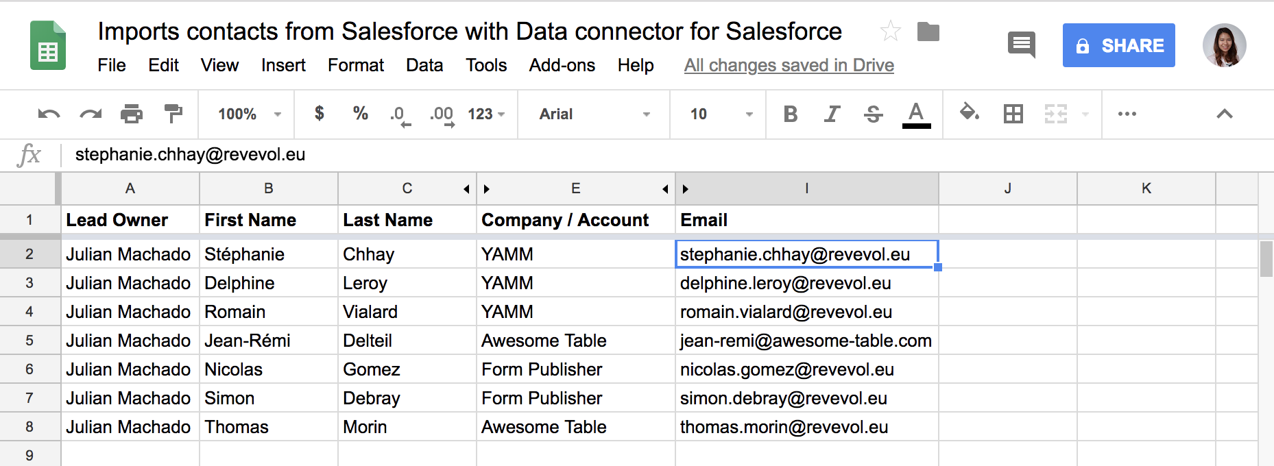Decrease decimal places
This screenshot has height=466, width=1274.
click(x=400, y=115)
